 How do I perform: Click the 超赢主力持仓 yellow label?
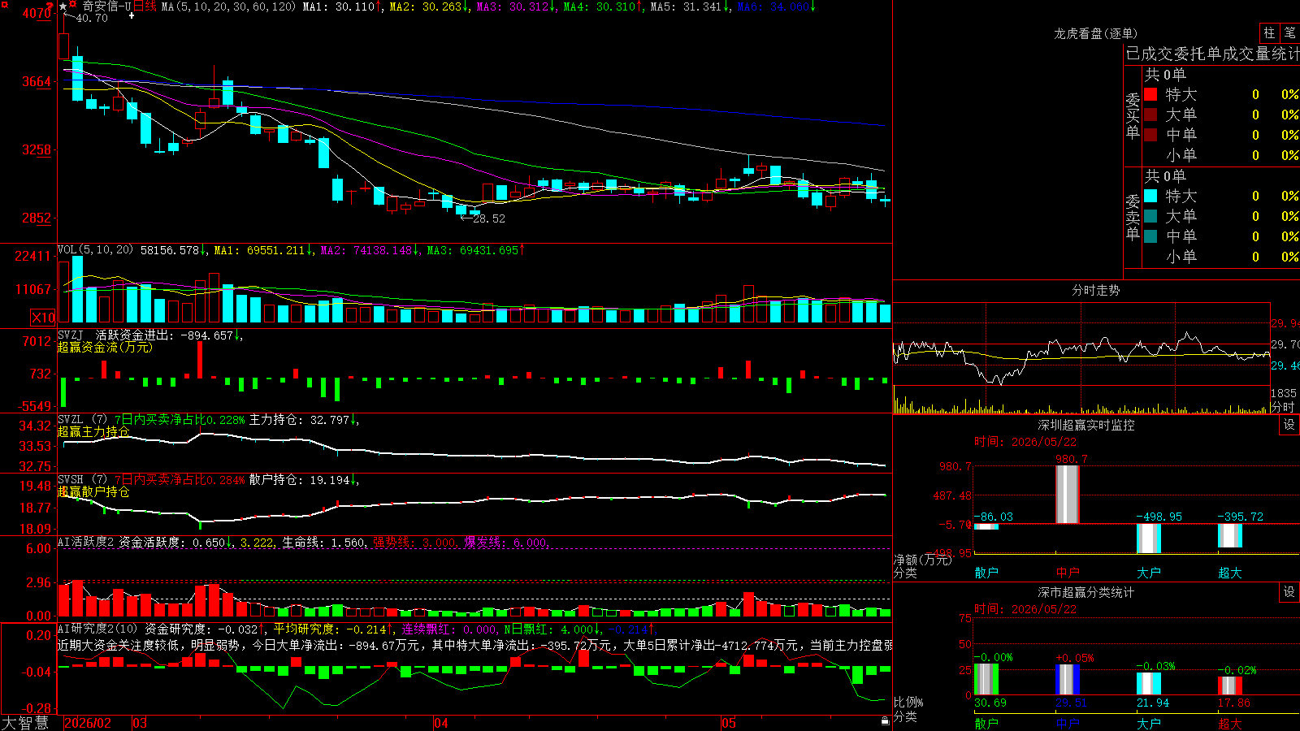pos(93,431)
